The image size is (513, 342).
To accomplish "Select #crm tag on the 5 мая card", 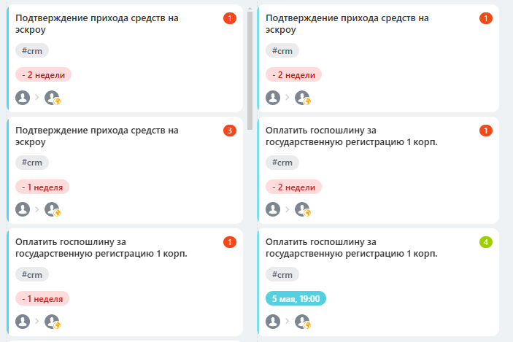I will click(282, 274).
